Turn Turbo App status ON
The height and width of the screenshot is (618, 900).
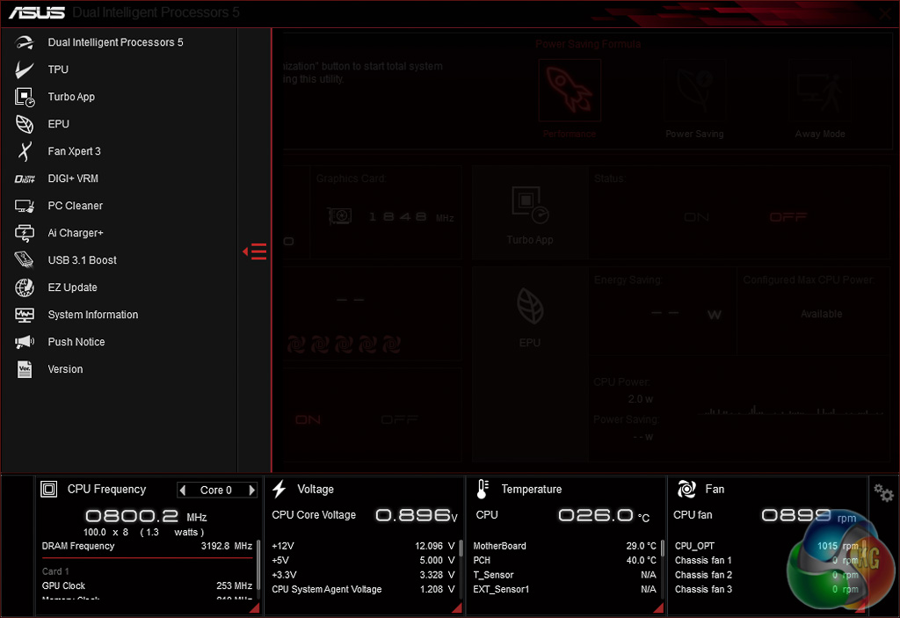click(696, 217)
